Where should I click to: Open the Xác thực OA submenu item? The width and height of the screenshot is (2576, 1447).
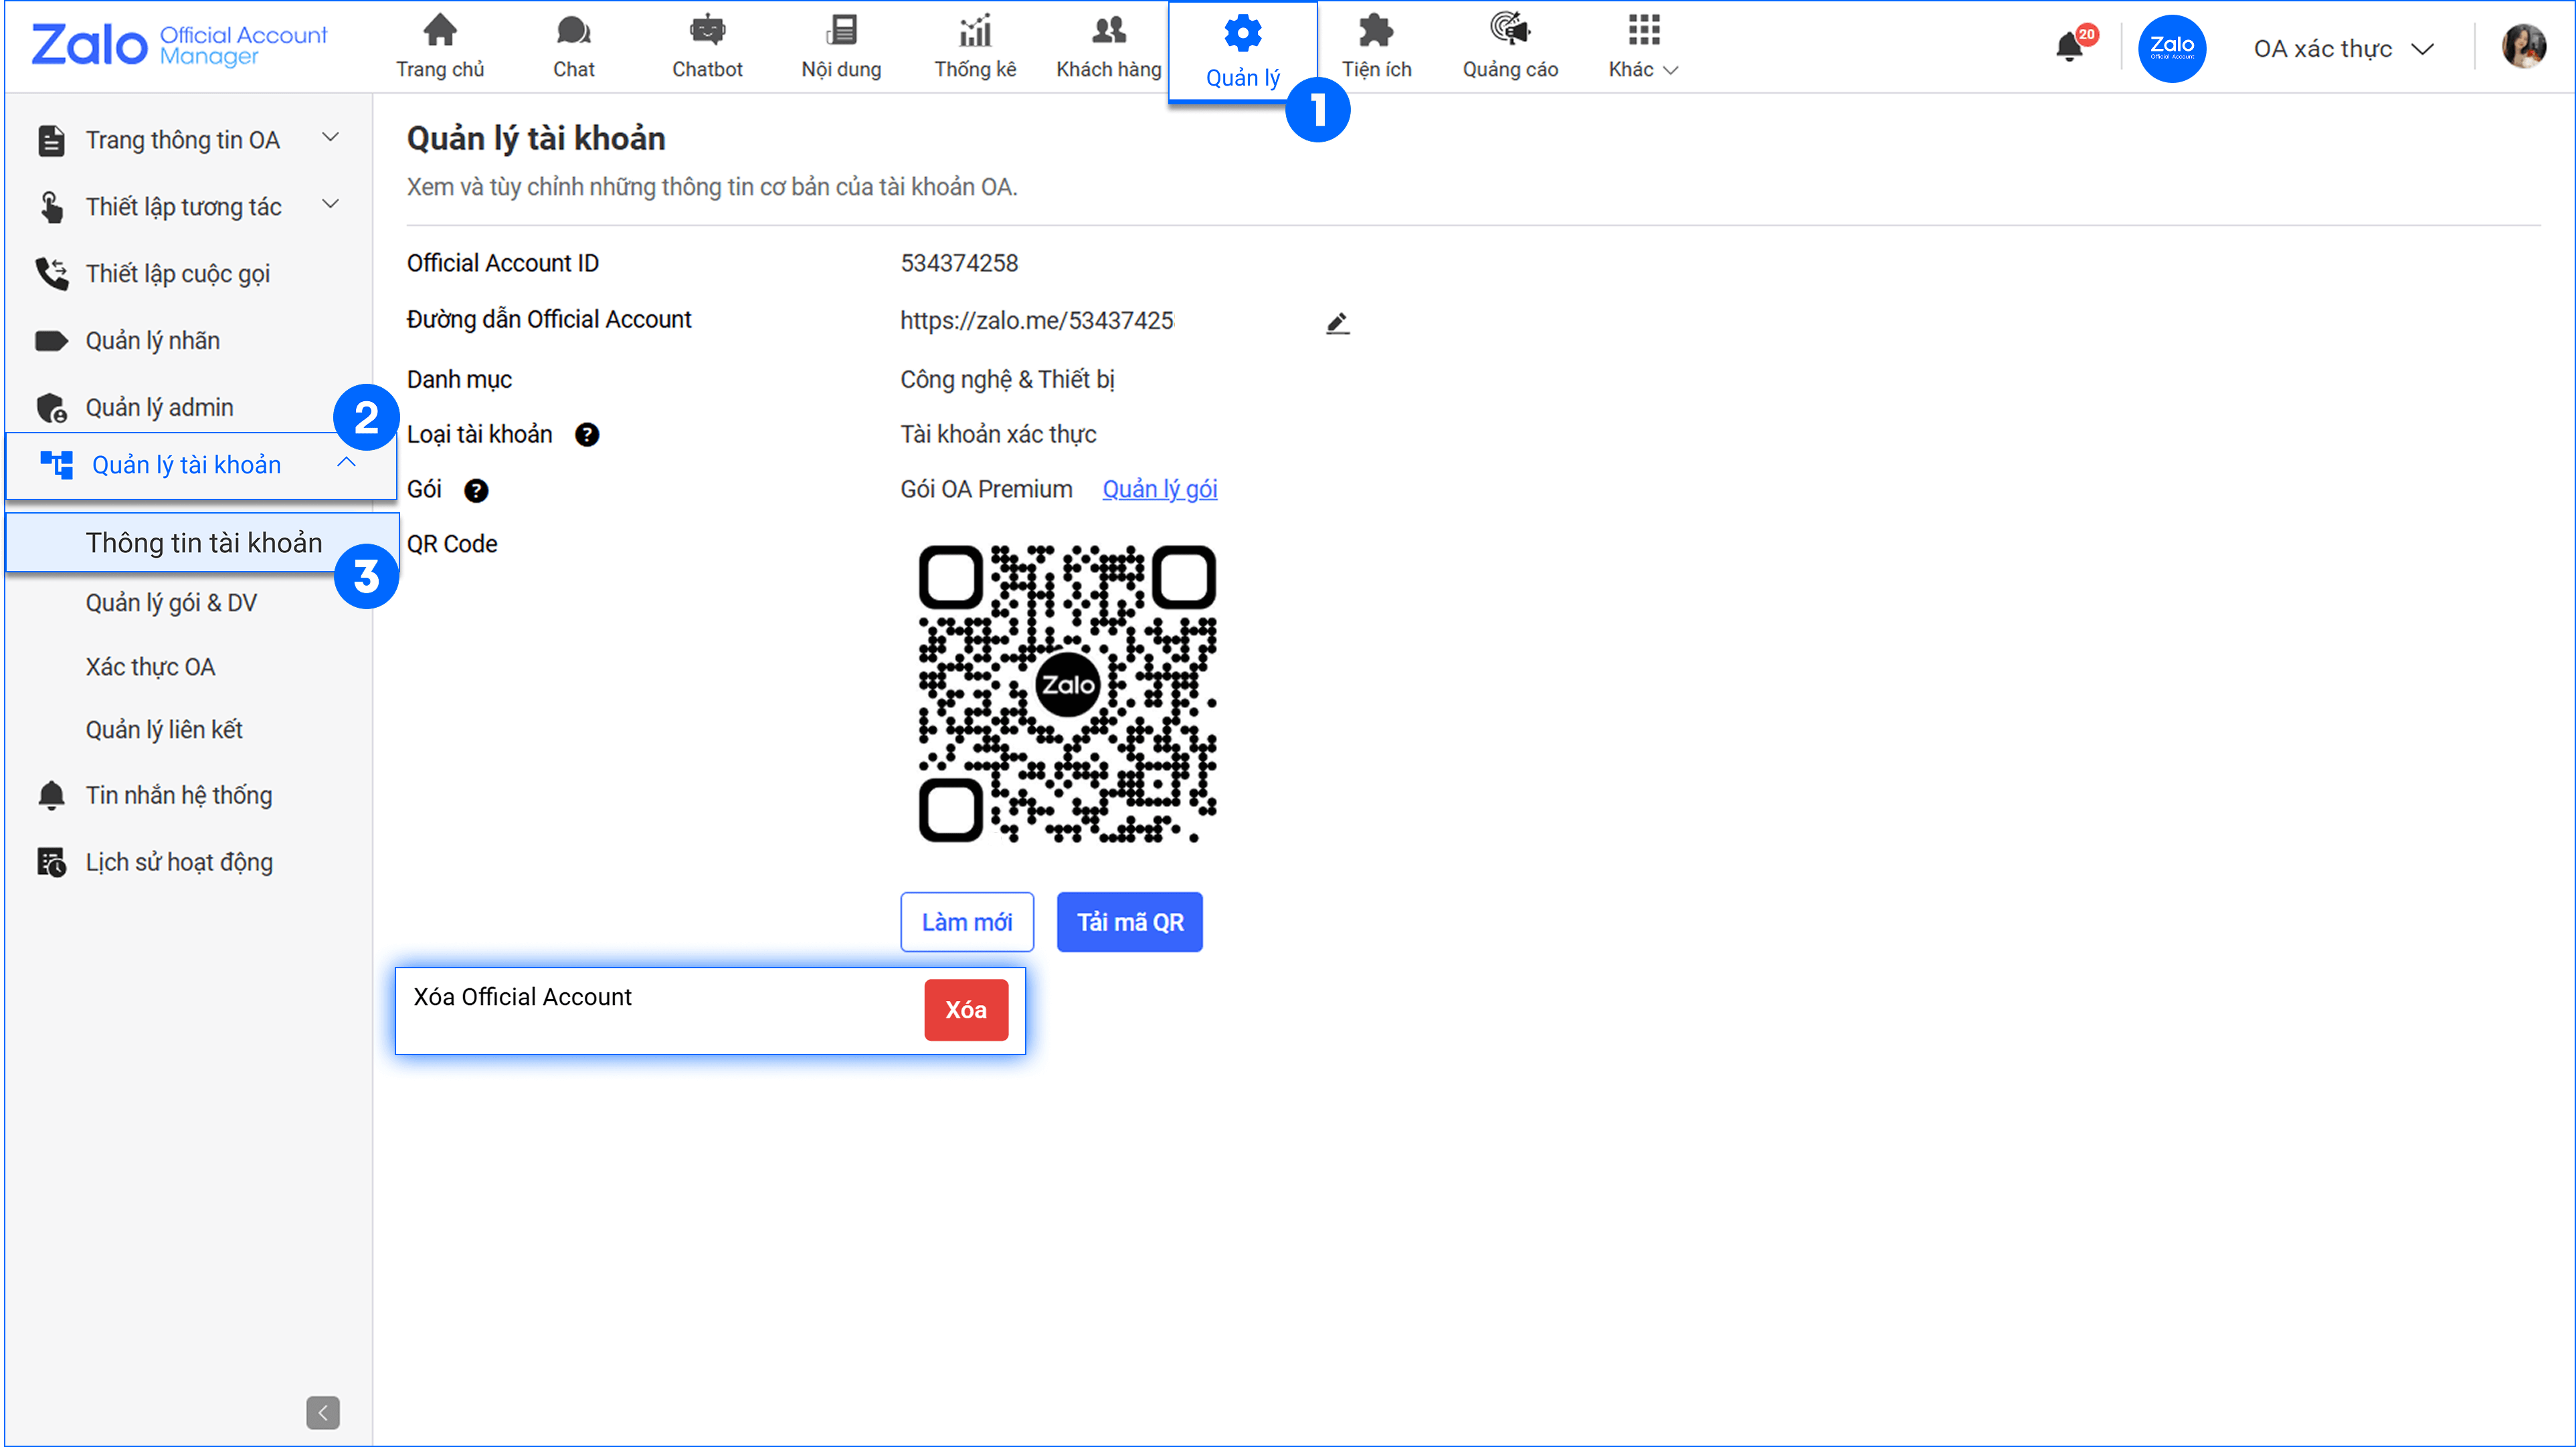coord(150,667)
